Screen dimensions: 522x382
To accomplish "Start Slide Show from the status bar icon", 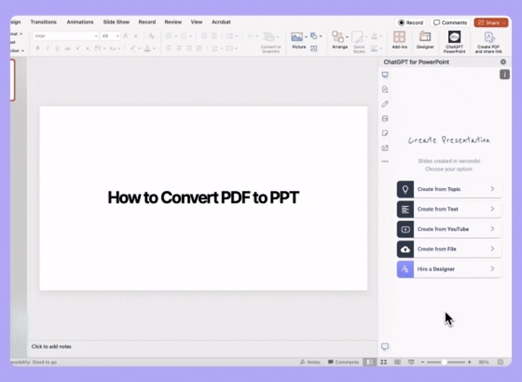I will 411,362.
